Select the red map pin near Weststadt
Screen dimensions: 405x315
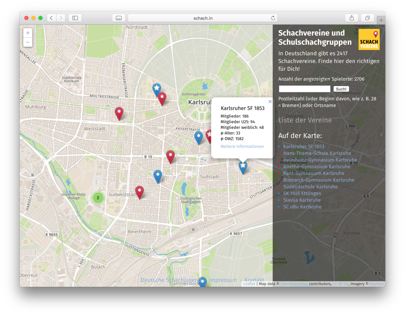pyautogui.click(x=119, y=113)
